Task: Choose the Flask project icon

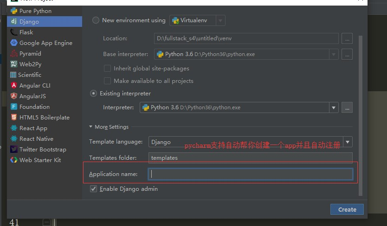Action: click(14, 32)
